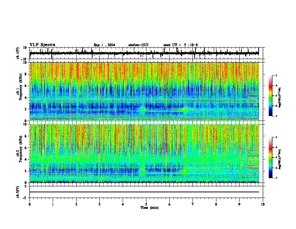Click the "6" kHz tick of ch.1 spectrogram
Viewport: 296px width, 229px height.
26,86
